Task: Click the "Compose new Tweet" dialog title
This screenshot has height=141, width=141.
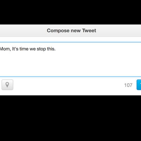Action: tap(72, 31)
